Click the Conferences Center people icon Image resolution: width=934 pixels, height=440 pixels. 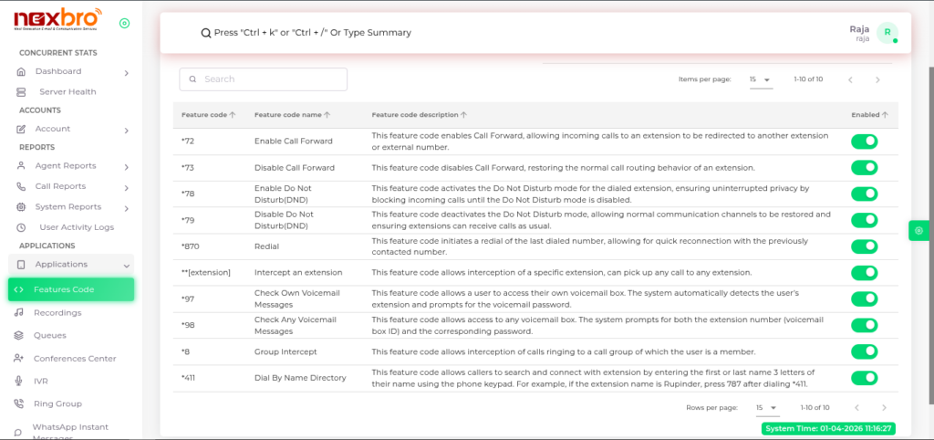point(20,359)
